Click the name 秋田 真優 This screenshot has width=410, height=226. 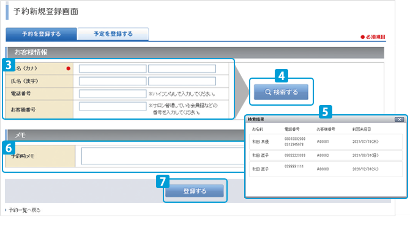261,142
